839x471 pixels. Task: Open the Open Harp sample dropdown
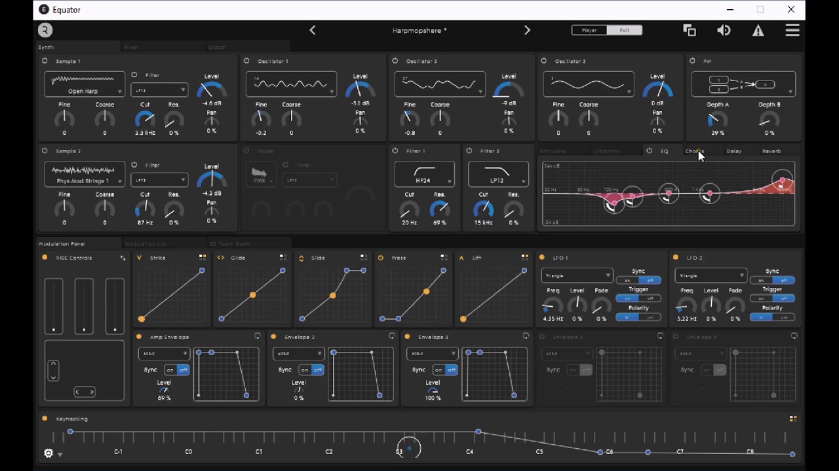point(85,84)
